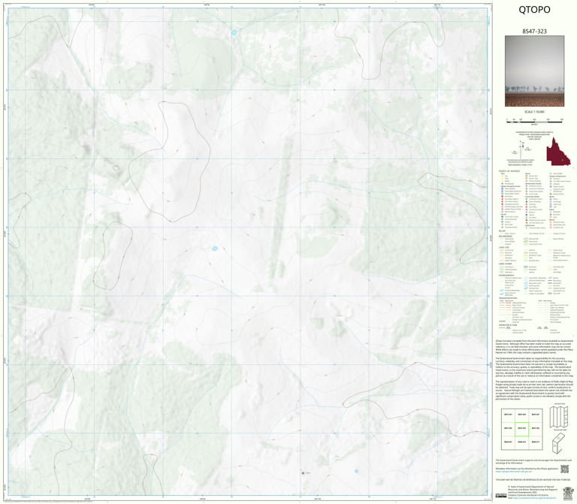Click the Creative Commons BY badge
The height and width of the screenshot is (504, 577).
point(501,496)
